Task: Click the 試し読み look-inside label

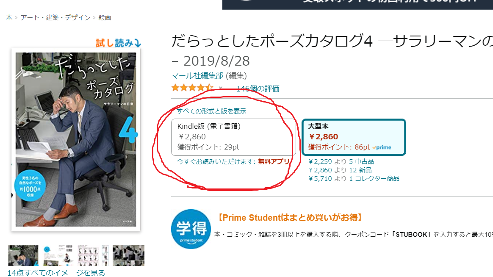Action: coord(119,43)
